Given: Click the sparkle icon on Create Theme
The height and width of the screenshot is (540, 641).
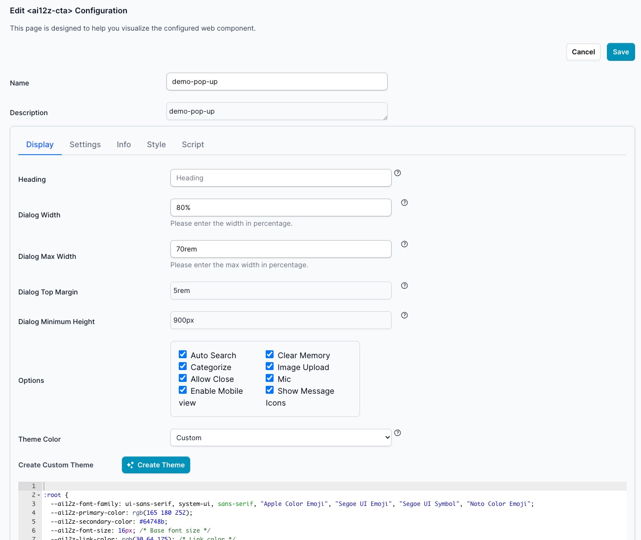Looking at the screenshot, I should pyautogui.click(x=130, y=465).
